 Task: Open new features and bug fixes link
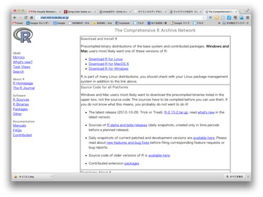[128, 143]
